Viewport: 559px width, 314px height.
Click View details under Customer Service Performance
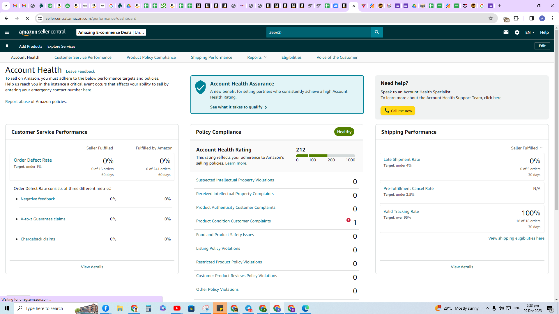pos(92,267)
